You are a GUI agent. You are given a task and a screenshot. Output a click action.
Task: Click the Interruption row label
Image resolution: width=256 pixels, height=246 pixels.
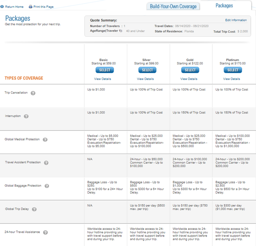[x=13, y=116]
